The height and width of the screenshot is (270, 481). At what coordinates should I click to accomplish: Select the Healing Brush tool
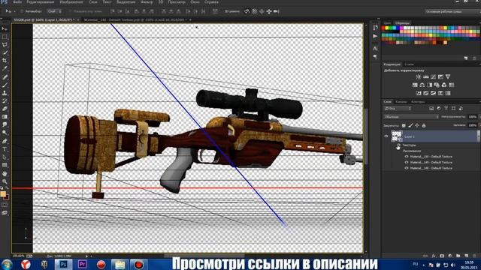[5, 76]
